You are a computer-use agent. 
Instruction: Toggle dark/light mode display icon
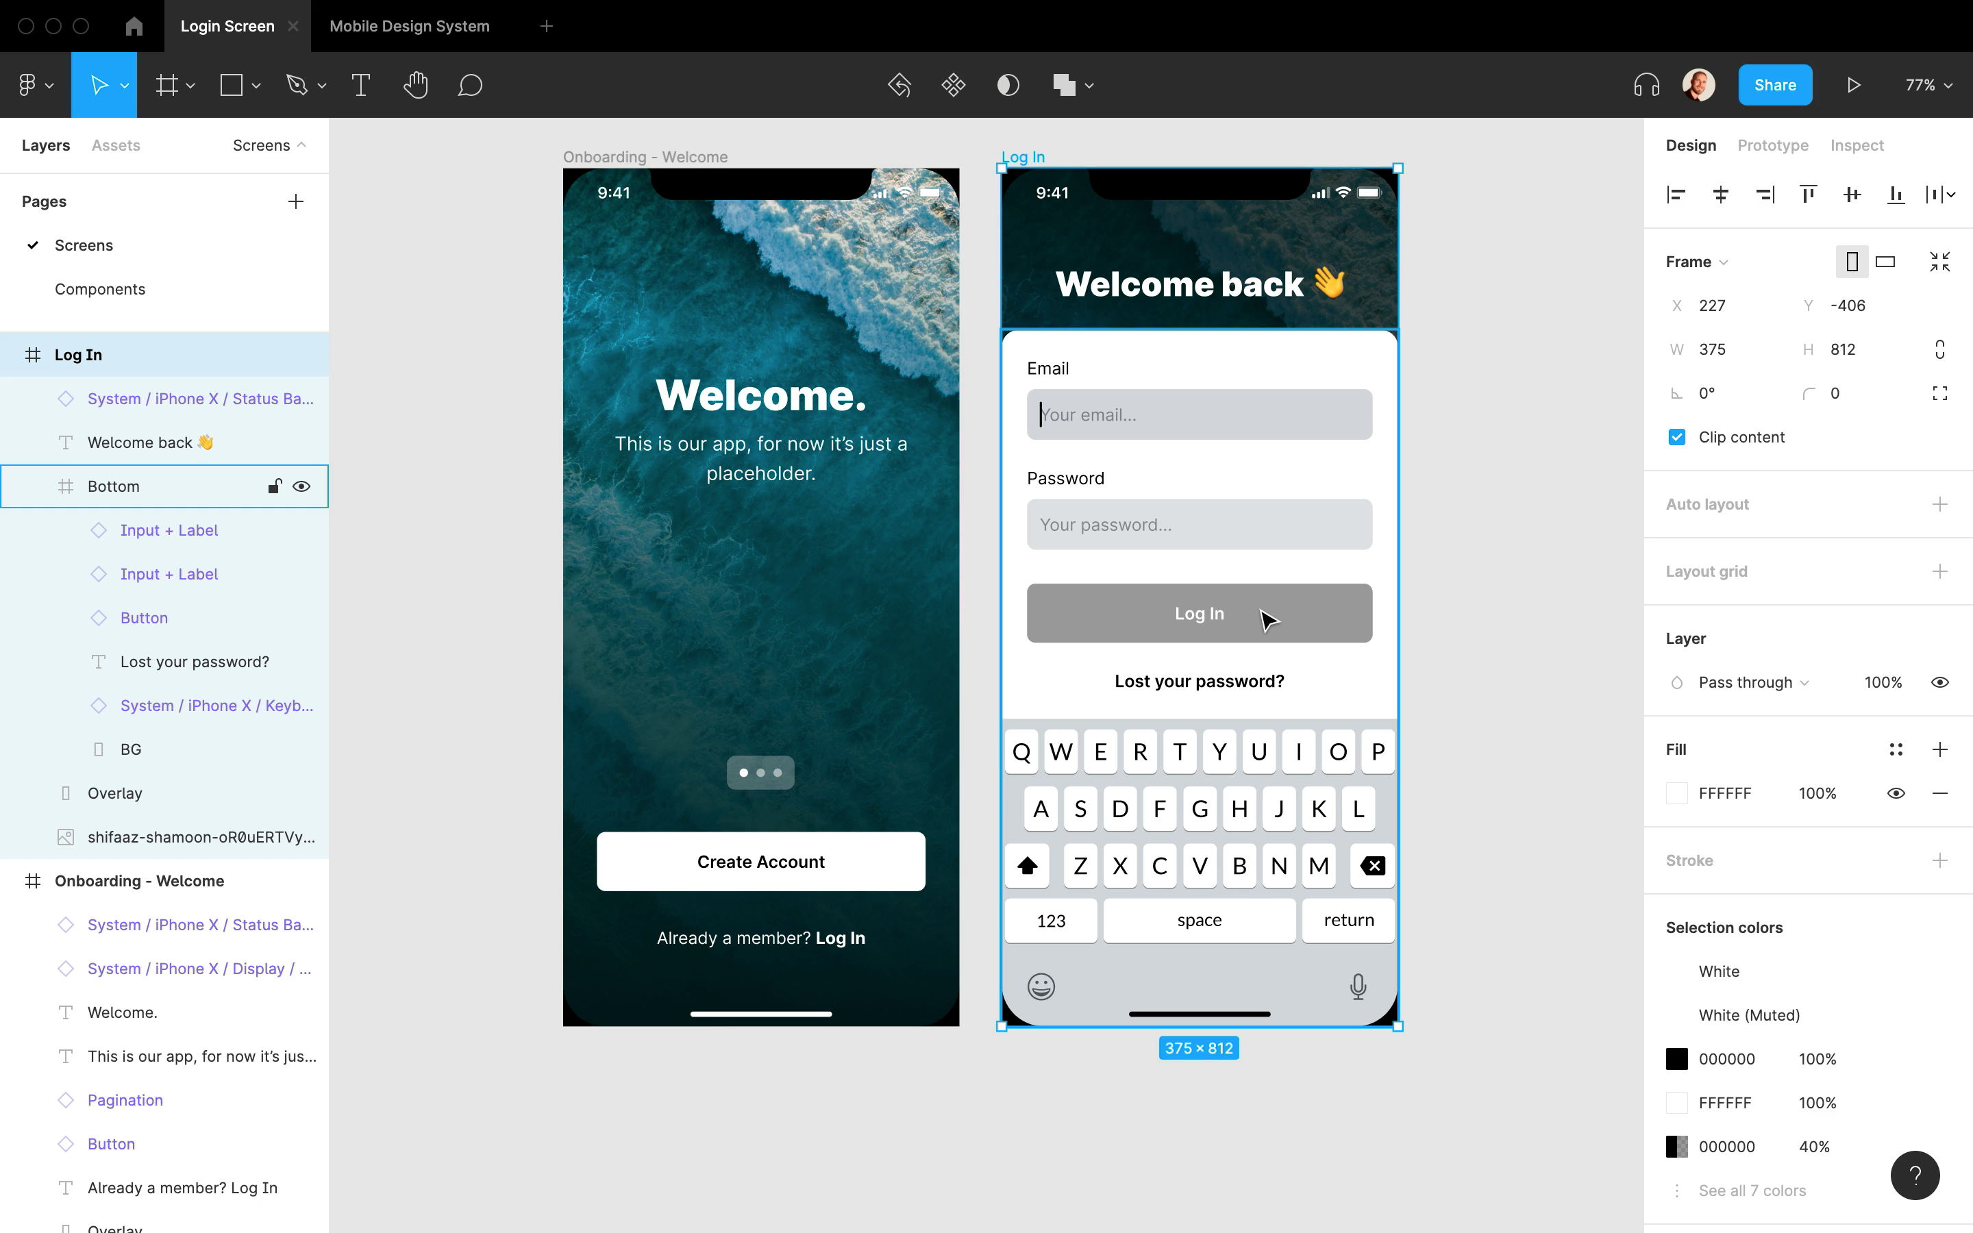coord(1007,84)
